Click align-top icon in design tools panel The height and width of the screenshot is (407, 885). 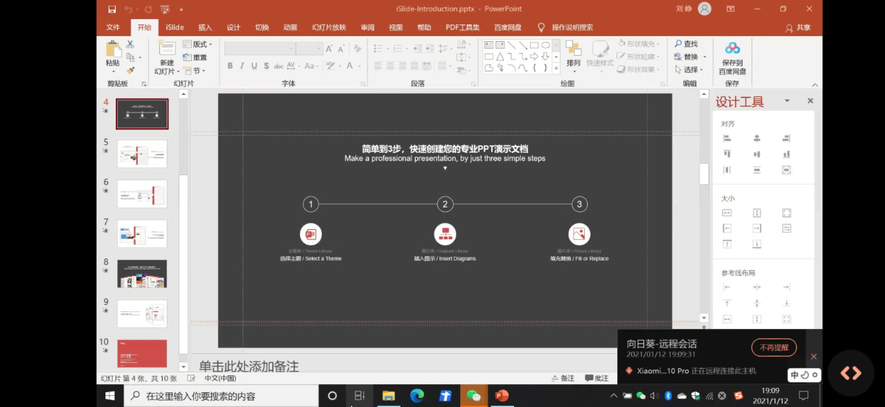point(727,154)
